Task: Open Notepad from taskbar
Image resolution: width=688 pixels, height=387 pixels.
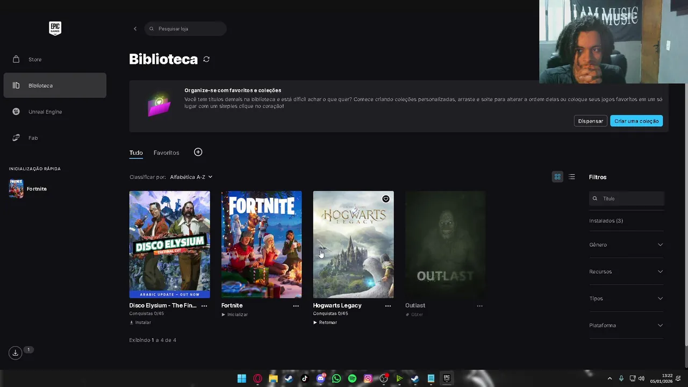Action: (x=431, y=378)
